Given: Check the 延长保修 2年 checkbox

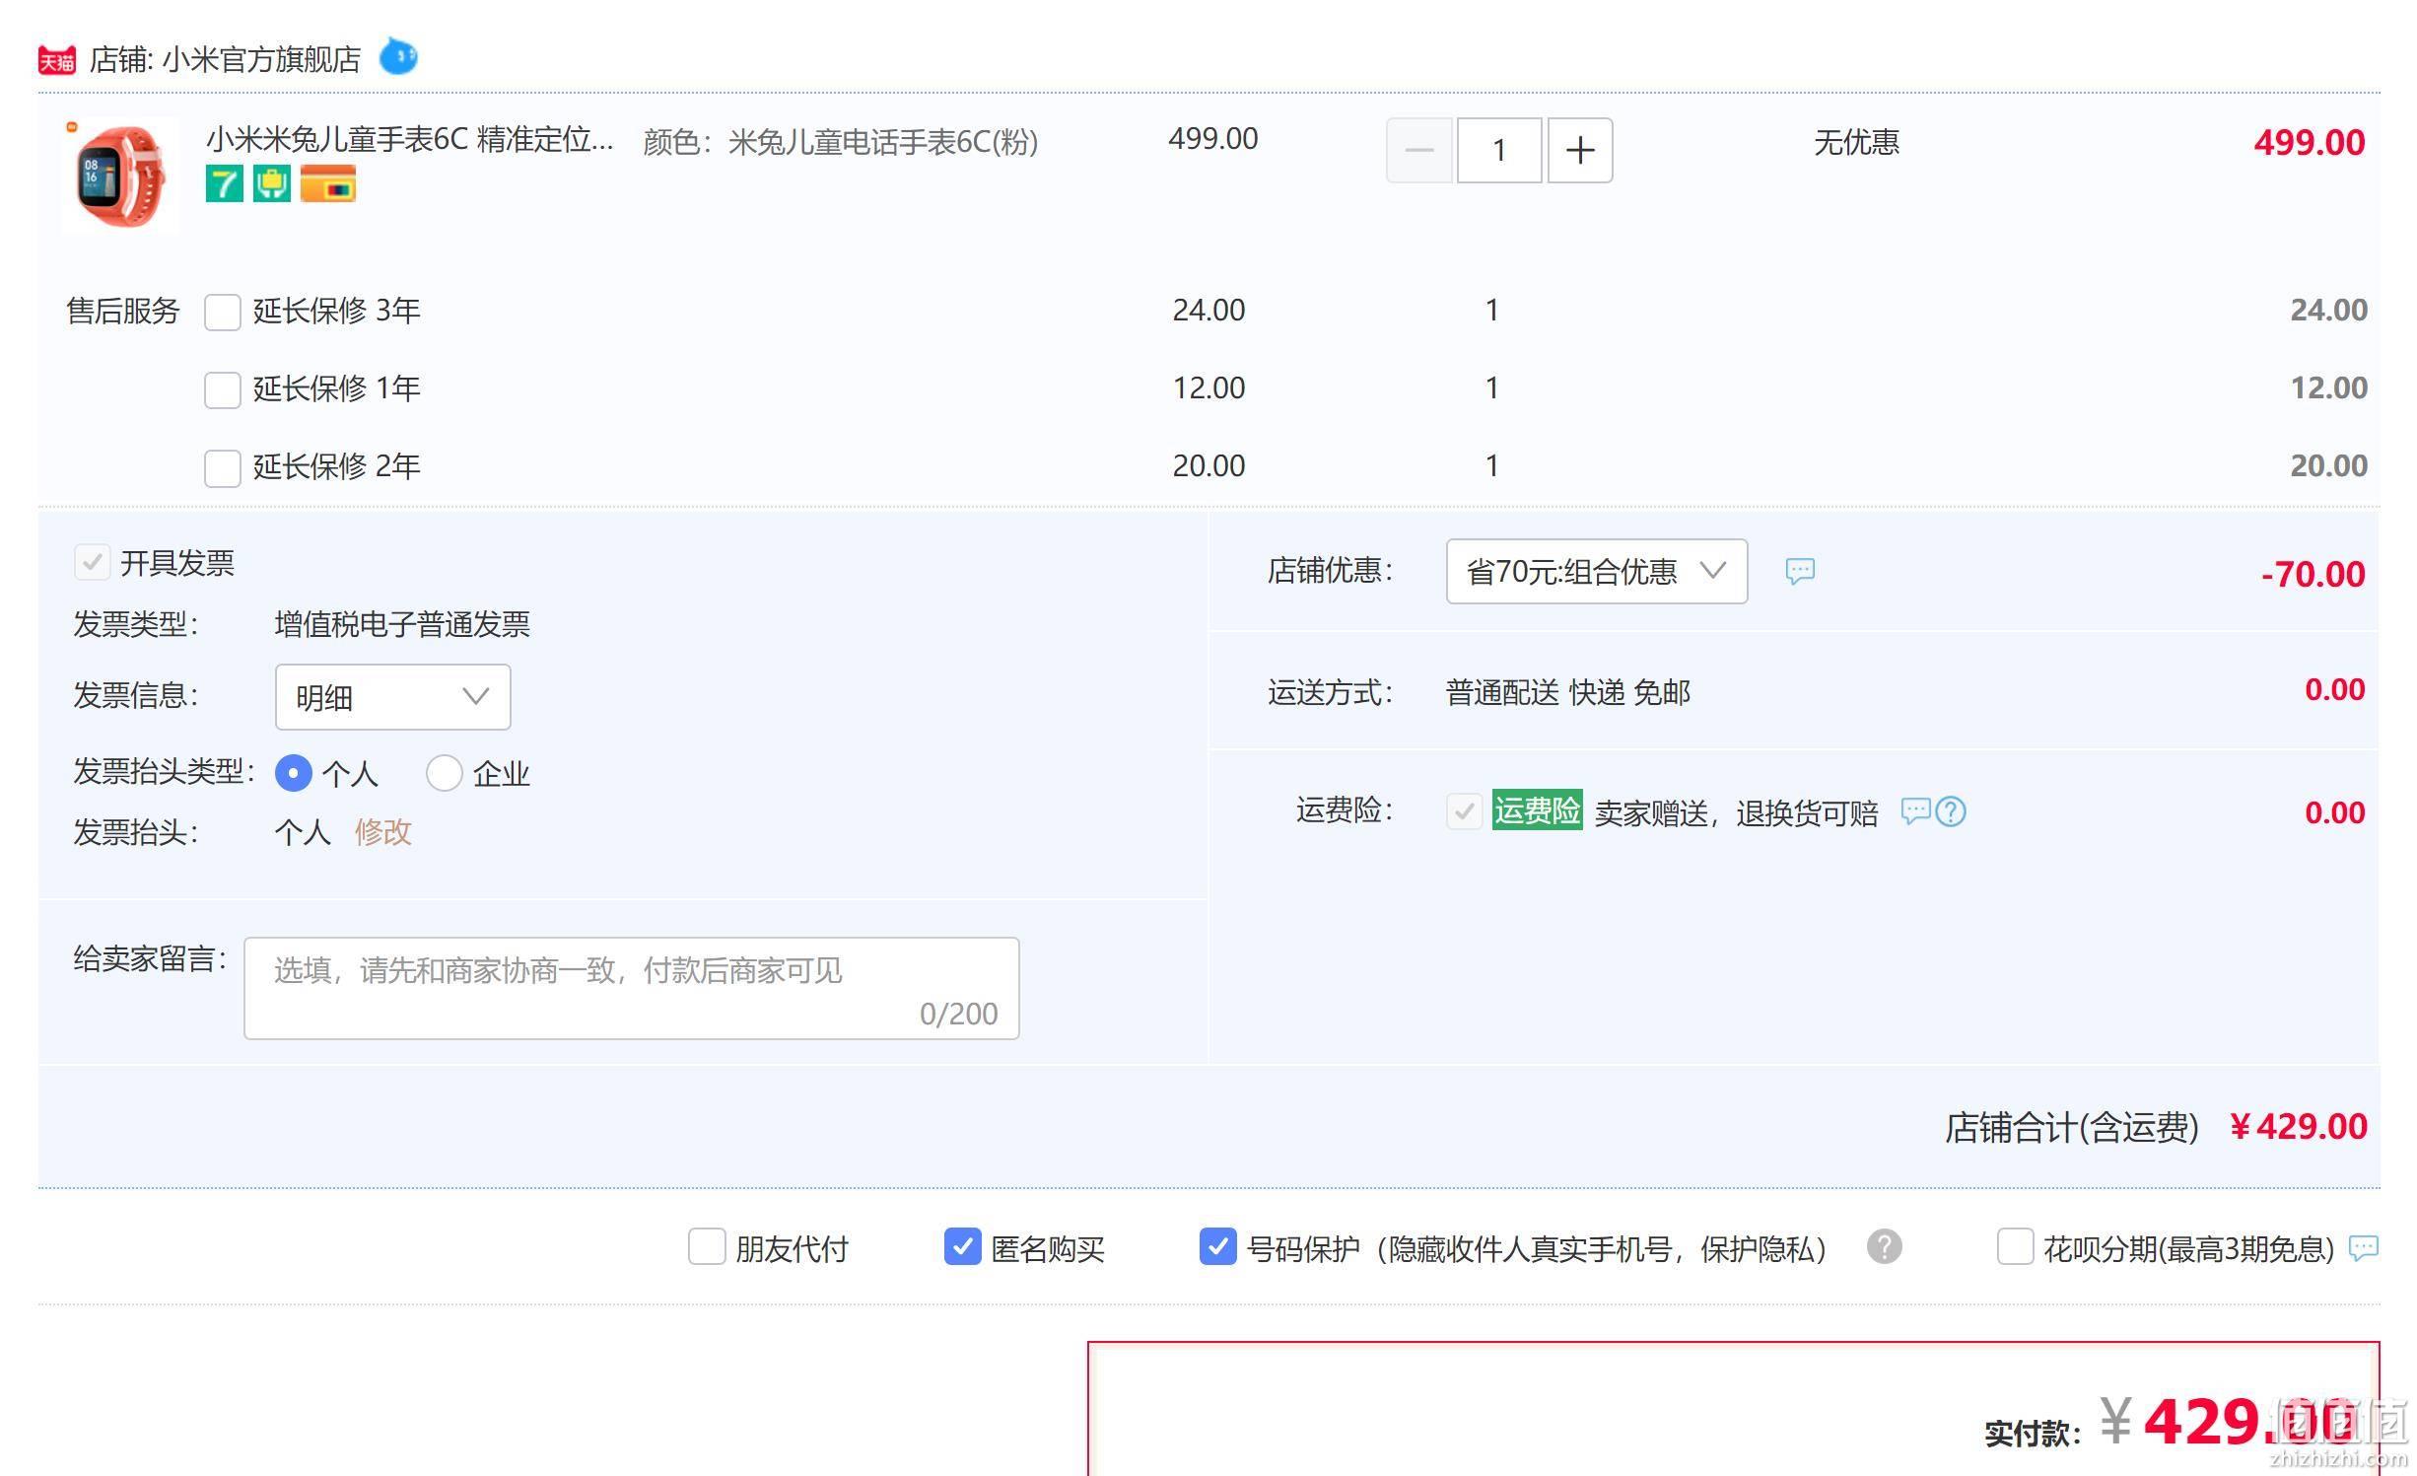Looking at the screenshot, I should 222,467.
